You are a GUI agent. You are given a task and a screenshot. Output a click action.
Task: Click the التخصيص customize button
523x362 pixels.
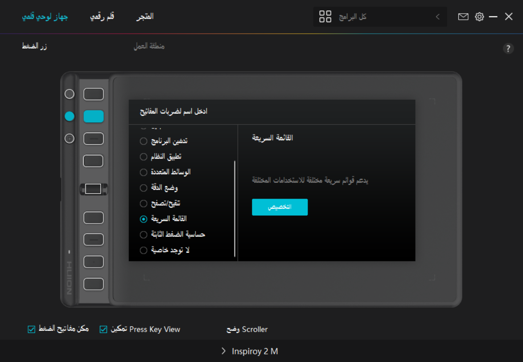280,207
